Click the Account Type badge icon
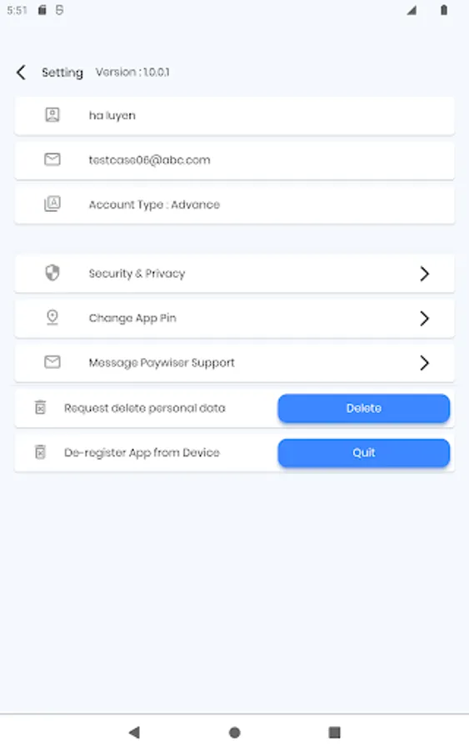 52,204
